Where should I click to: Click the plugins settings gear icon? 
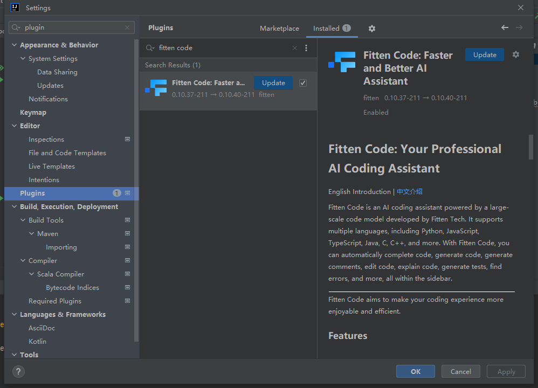tap(371, 29)
